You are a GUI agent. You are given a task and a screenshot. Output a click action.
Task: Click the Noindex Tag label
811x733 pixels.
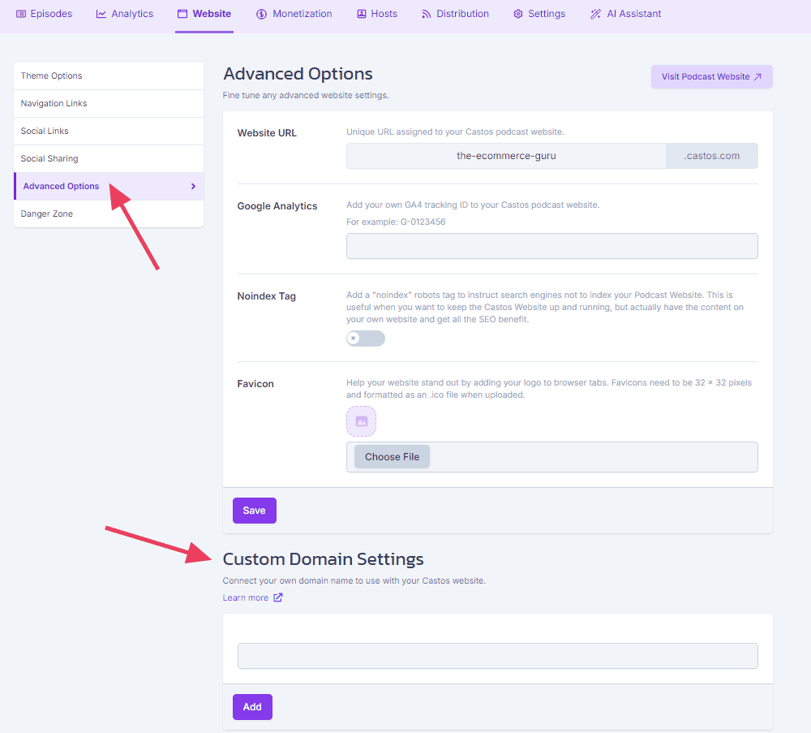point(266,296)
